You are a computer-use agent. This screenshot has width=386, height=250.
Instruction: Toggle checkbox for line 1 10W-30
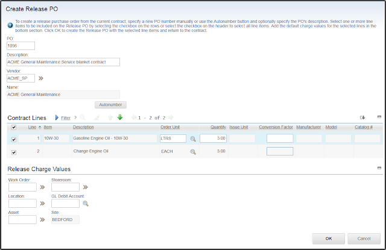14,139
